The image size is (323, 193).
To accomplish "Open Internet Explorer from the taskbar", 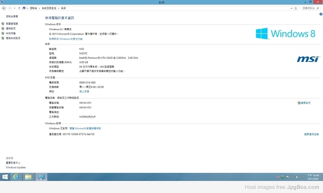I will coord(16,177).
